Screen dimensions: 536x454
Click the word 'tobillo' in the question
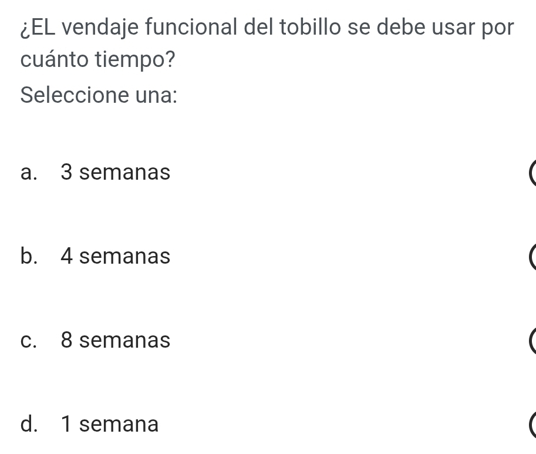click(311, 27)
